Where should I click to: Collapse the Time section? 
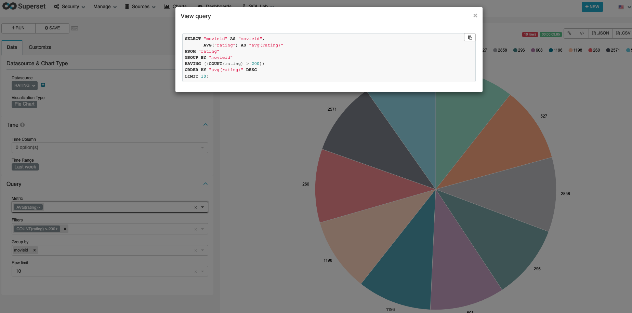[205, 125]
